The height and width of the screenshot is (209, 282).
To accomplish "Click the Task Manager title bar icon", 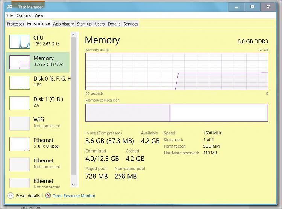I will (9, 7).
